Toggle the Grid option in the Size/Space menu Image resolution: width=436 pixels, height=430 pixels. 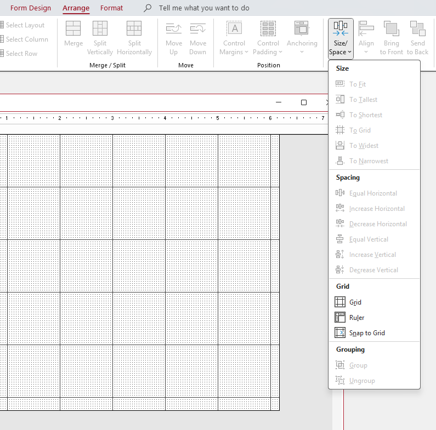355,302
